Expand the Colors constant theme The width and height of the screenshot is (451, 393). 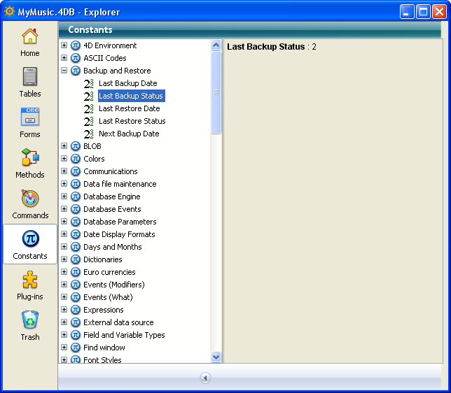(64, 159)
